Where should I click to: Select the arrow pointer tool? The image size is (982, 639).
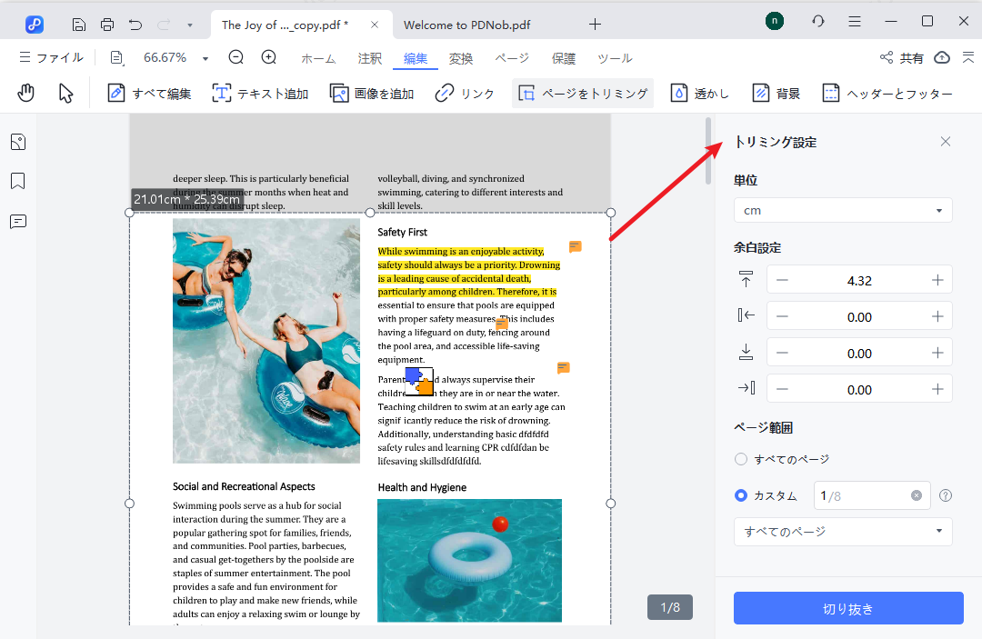(65, 94)
